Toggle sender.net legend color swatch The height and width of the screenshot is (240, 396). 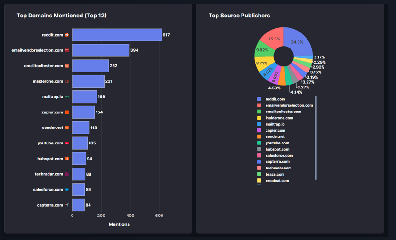259,136
